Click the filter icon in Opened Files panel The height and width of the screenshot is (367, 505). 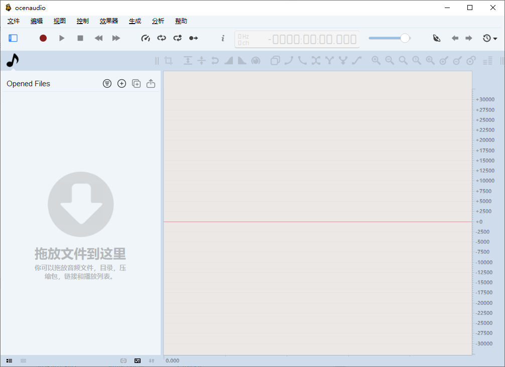107,83
